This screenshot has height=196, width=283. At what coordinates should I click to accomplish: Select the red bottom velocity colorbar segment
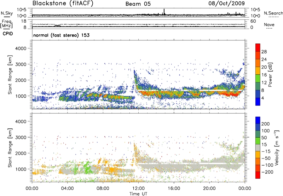click(258, 175)
